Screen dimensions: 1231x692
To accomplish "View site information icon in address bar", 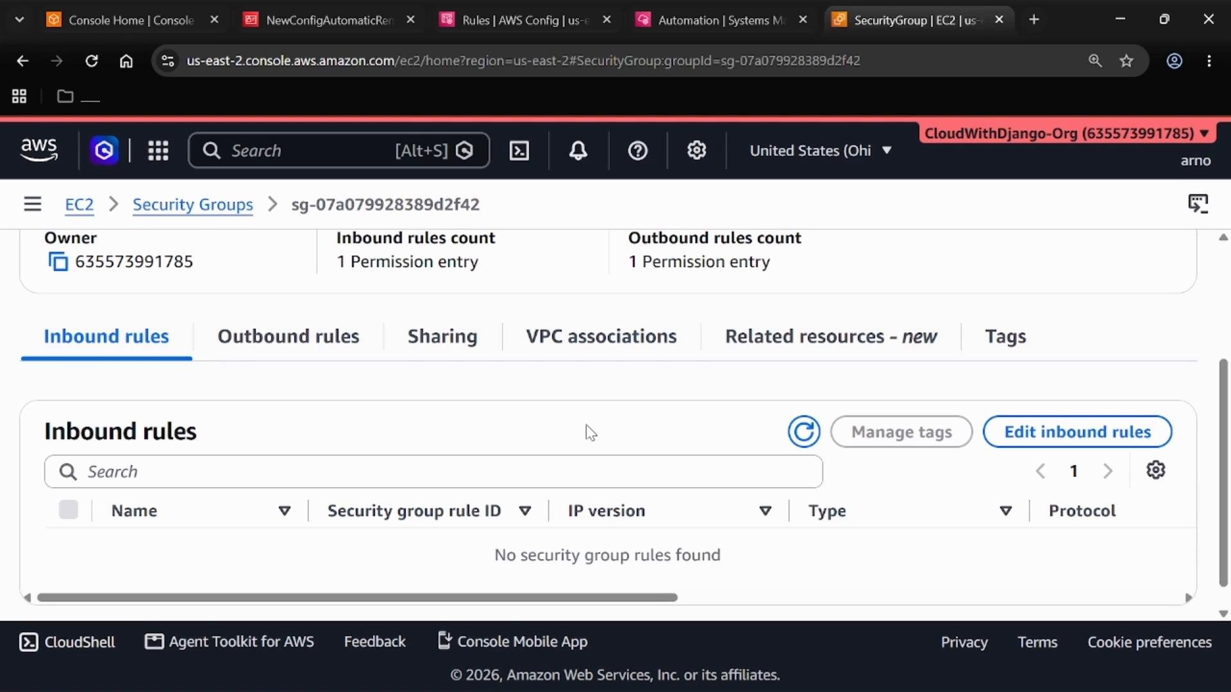I will [x=168, y=61].
